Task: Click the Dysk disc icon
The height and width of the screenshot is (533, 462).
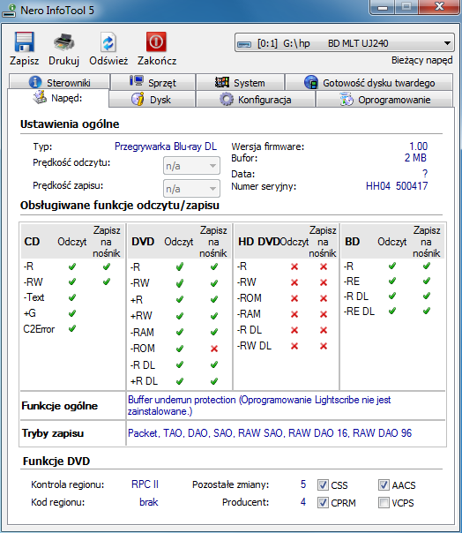Action: 138,99
